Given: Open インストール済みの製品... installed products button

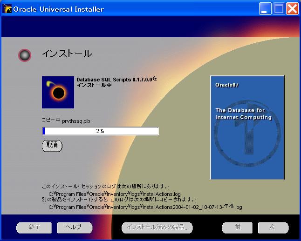Looking at the screenshot, I should (157, 228).
